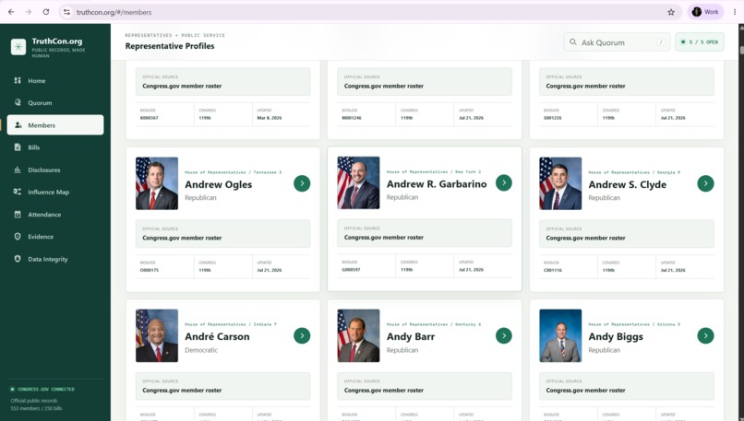The image size is (744, 421).
Task: Click bioguide ID K000367
Action: coord(150,118)
